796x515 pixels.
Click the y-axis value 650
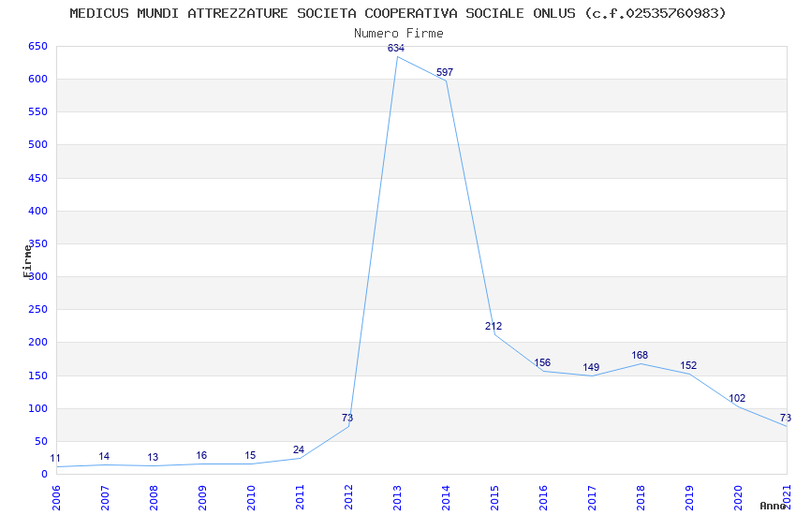[x=37, y=46]
